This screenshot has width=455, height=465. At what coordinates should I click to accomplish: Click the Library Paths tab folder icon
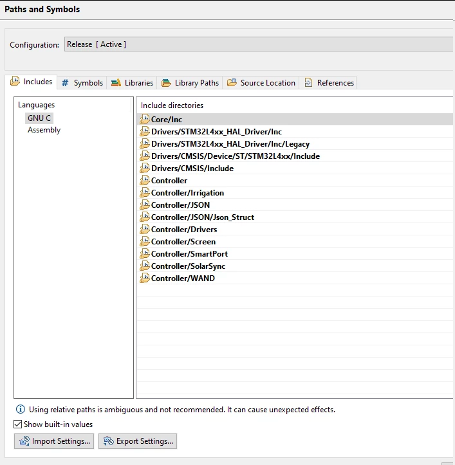click(x=166, y=83)
